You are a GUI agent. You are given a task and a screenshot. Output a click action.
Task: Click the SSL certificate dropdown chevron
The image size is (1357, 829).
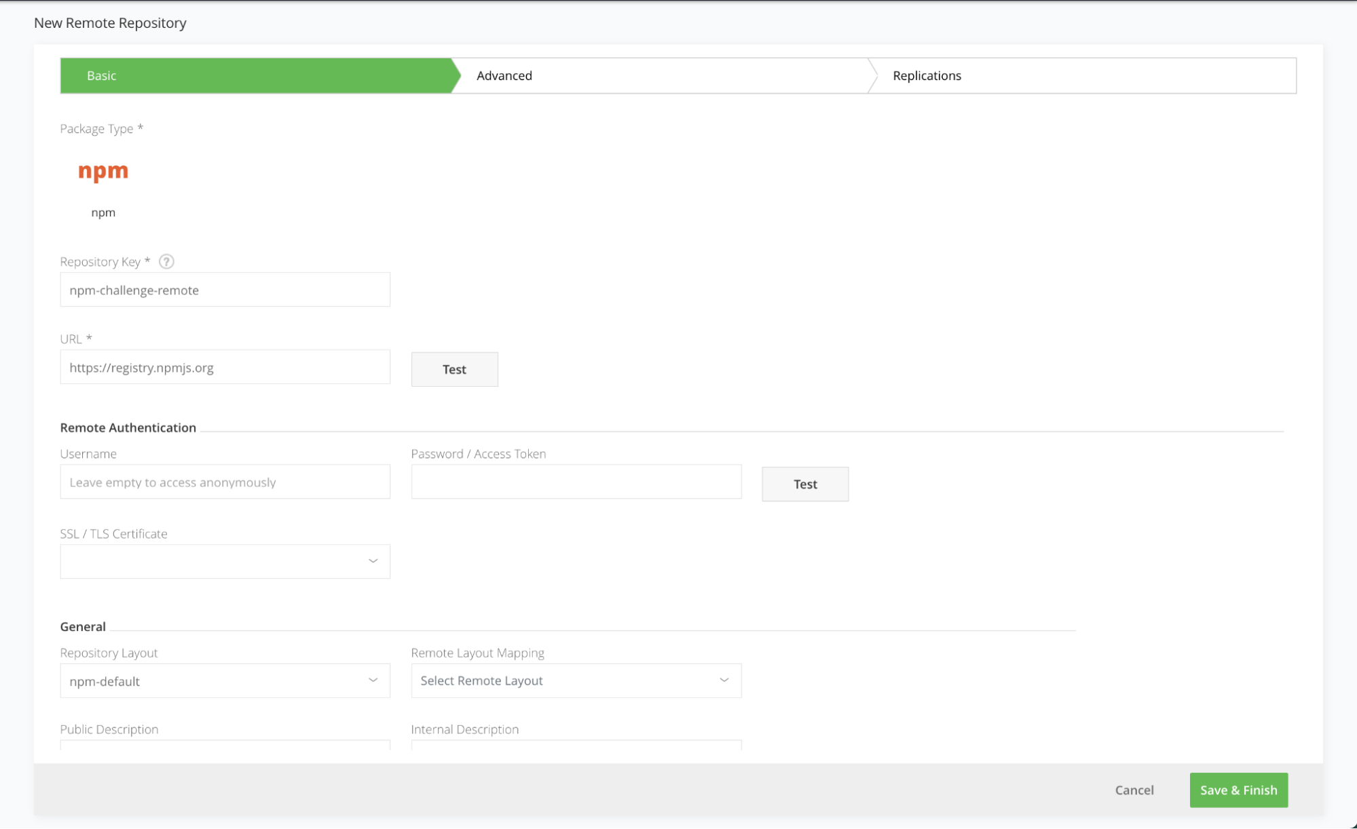coord(373,561)
